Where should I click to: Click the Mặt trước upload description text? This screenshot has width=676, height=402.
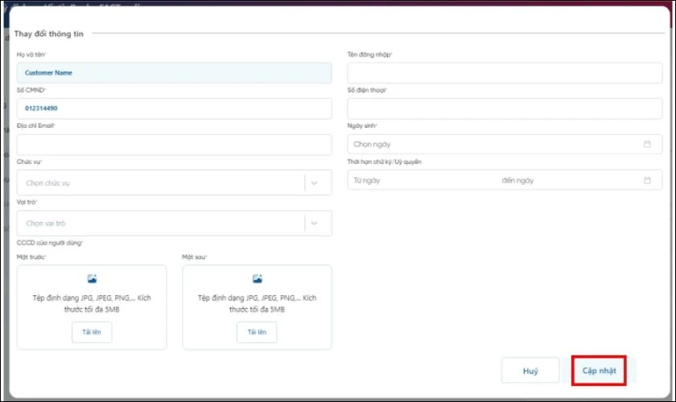point(92,303)
